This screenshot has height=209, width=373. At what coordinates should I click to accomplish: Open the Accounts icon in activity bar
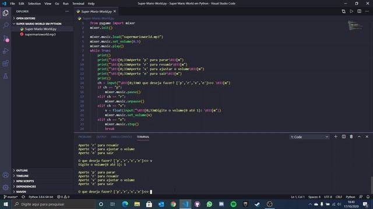click(x=5, y=175)
